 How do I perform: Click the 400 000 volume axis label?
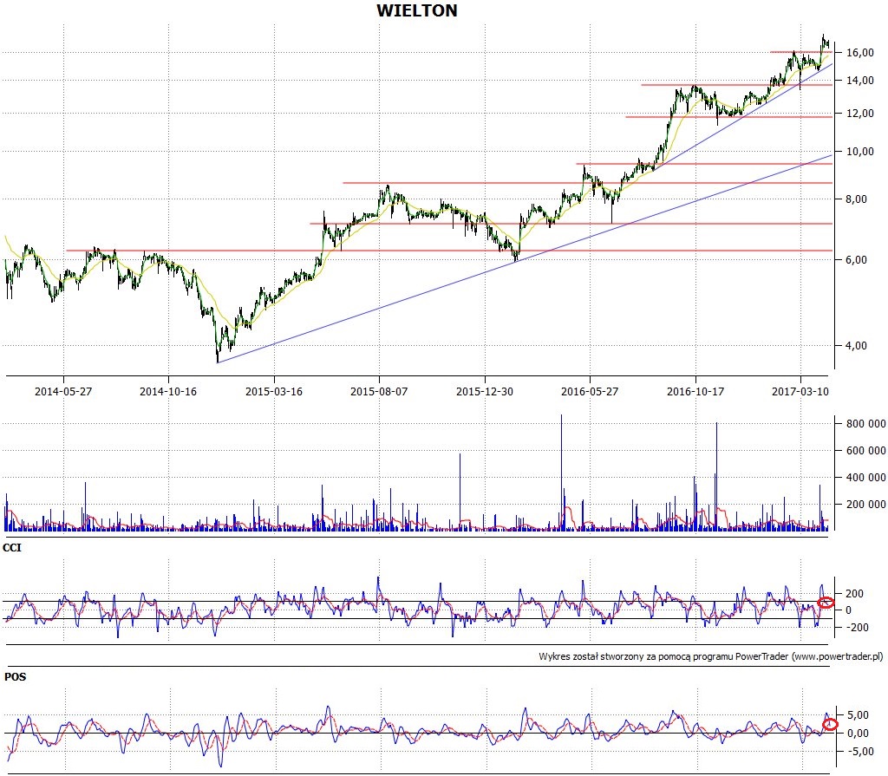point(866,478)
